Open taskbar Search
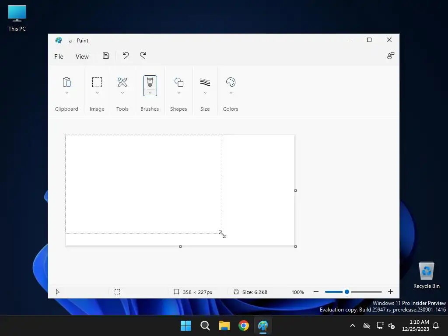Viewport: 448px width, 336px height. 205,325
